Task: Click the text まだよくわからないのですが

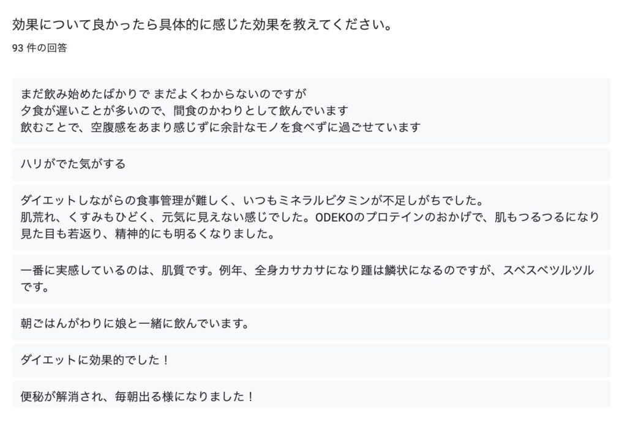Action: click(x=230, y=94)
